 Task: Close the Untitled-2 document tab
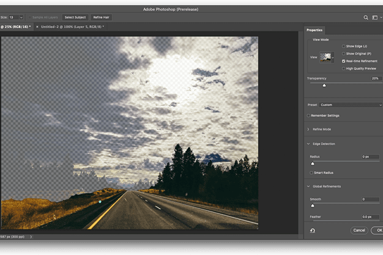coord(37,27)
